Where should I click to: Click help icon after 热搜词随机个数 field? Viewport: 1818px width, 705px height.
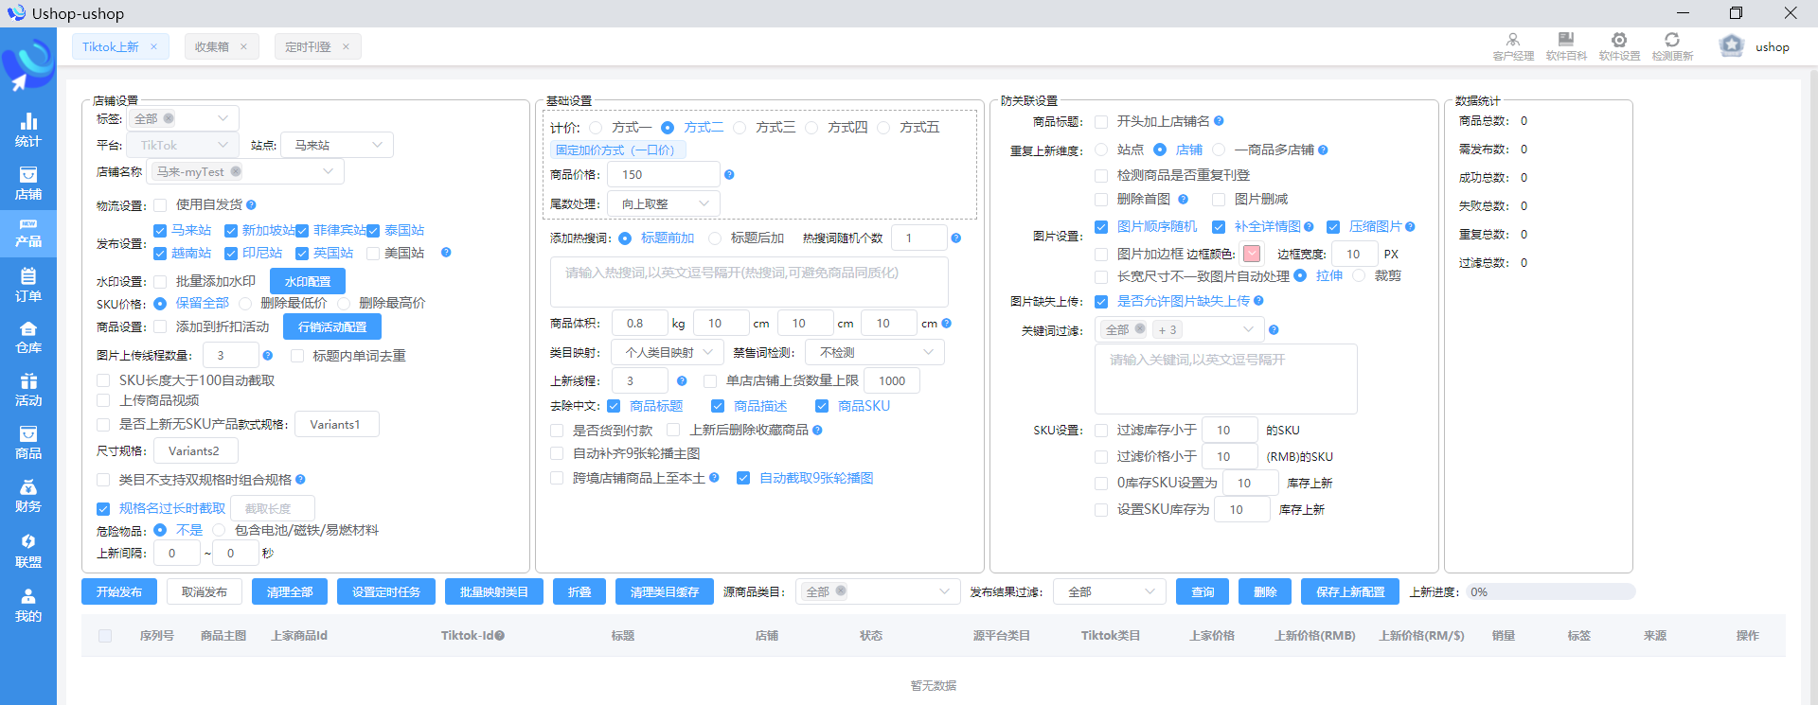tap(956, 238)
